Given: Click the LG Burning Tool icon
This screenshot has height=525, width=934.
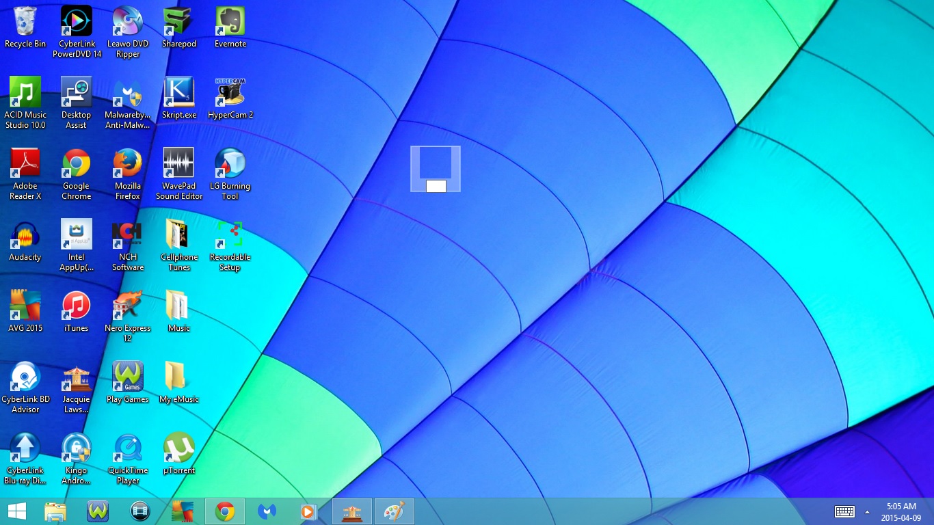Looking at the screenshot, I should [x=230, y=174].
